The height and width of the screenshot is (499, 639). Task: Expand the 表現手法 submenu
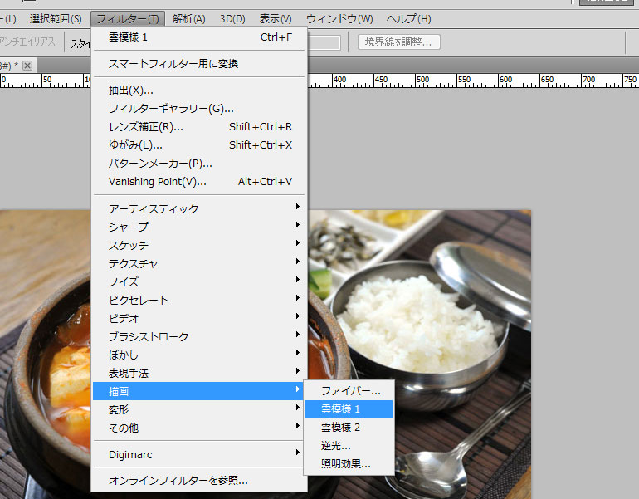(200, 373)
